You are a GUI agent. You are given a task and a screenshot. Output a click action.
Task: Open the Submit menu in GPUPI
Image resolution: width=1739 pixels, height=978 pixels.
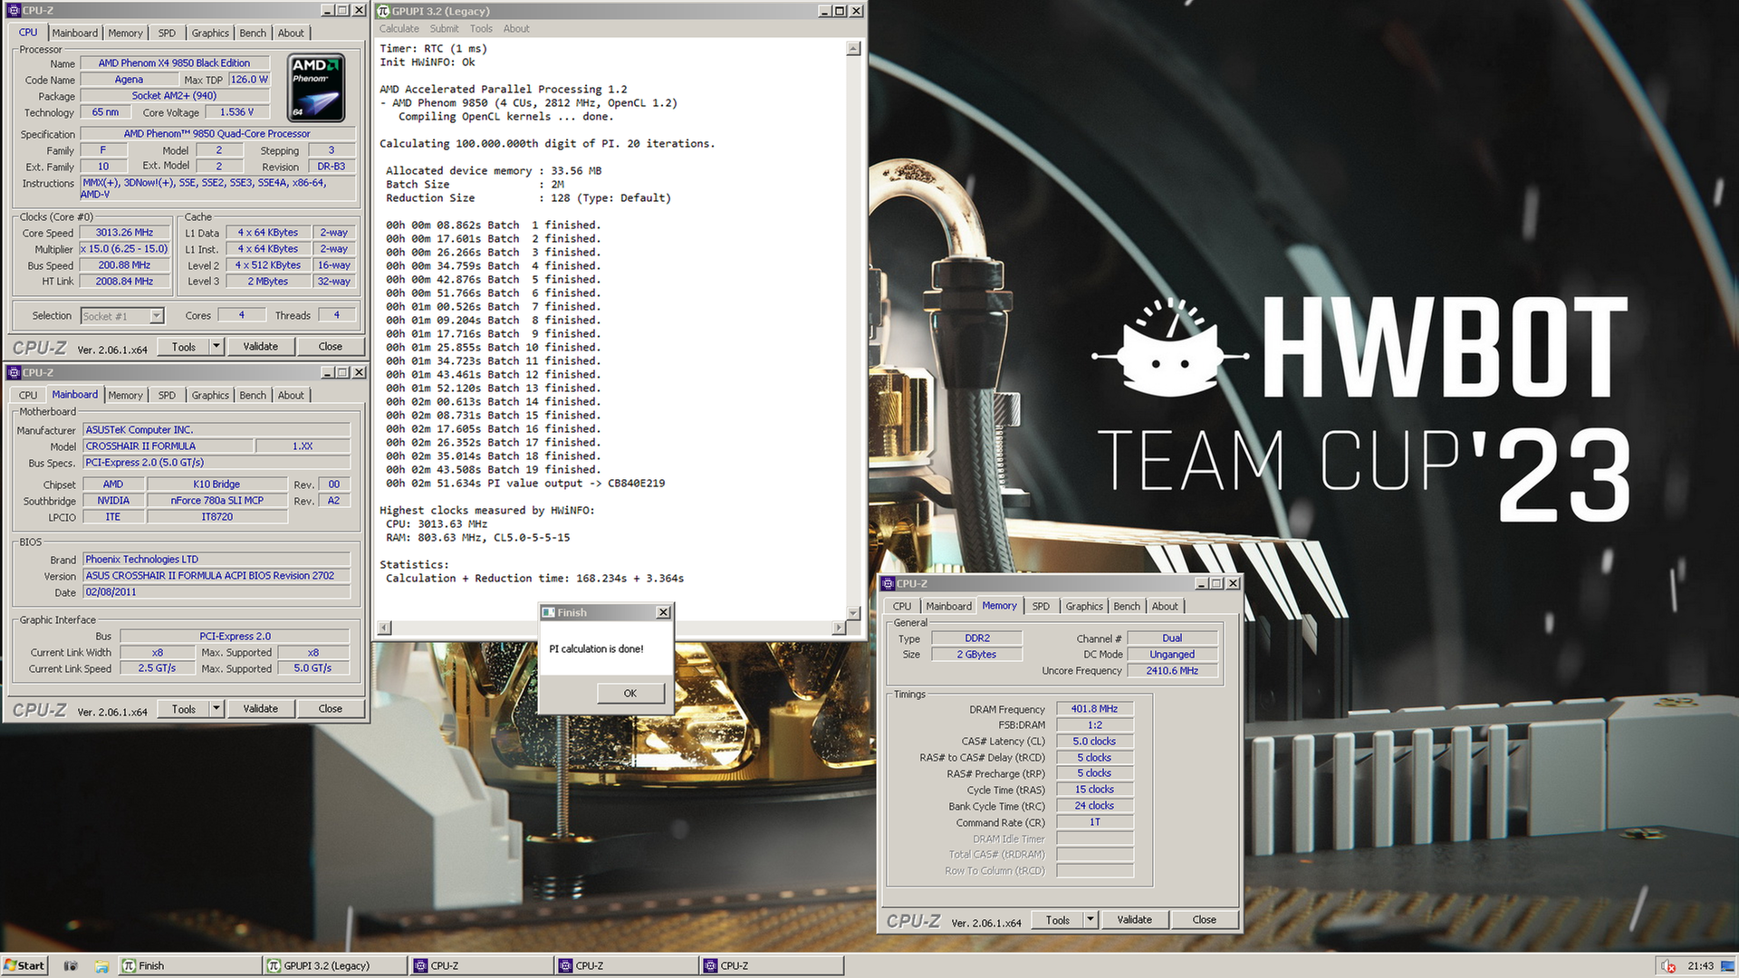[x=444, y=29]
